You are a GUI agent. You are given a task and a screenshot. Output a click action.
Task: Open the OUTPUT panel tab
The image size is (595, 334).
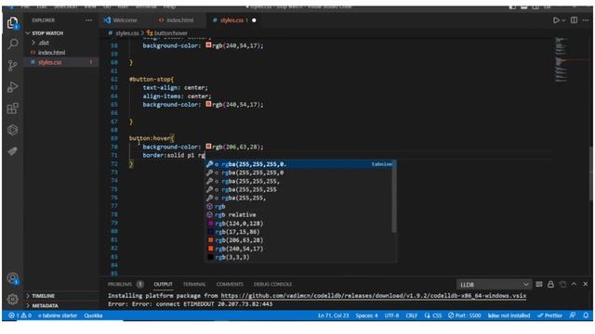click(164, 284)
